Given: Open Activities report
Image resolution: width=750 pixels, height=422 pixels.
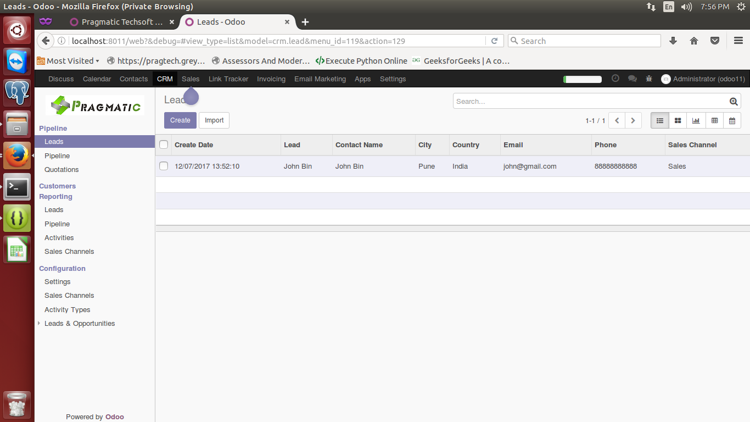Looking at the screenshot, I should (59, 237).
